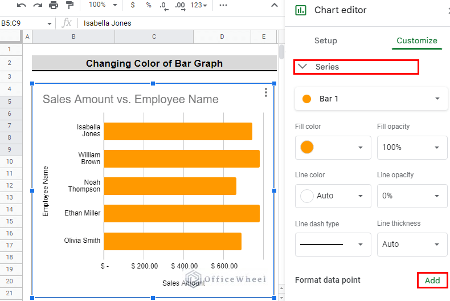Click the Changing Color of Bar Graph title cell
This screenshot has height=301, width=450.
point(154,63)
